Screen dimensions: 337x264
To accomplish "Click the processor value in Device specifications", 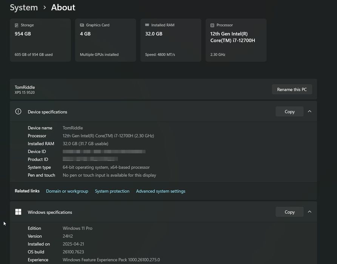I will click(108, 136).
